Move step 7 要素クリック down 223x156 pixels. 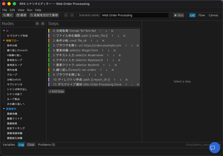110,65
